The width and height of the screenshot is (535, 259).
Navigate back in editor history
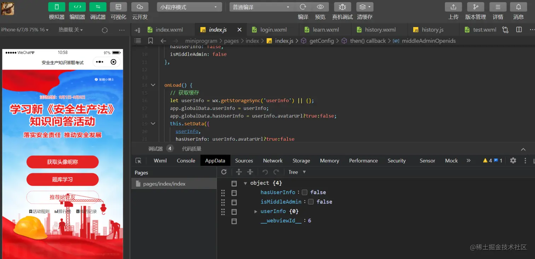click(x=163, y=41)
